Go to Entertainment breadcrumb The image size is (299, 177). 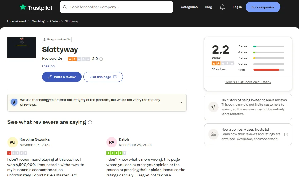pos(17,21)
